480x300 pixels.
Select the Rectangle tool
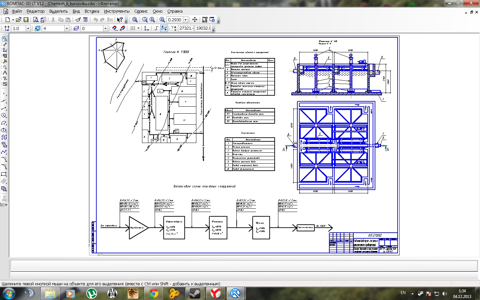[4, 174]
